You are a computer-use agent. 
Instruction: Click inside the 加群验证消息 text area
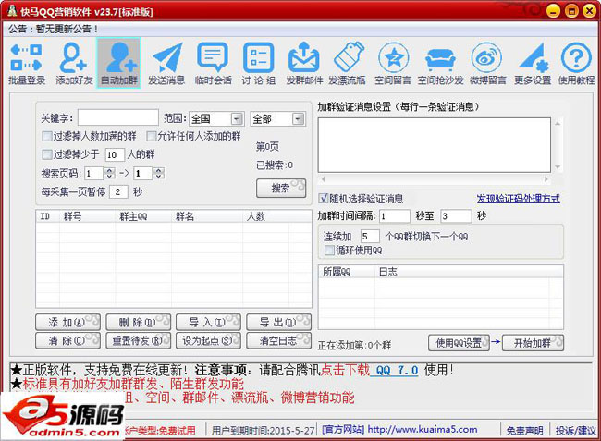(x=435, y=145)
